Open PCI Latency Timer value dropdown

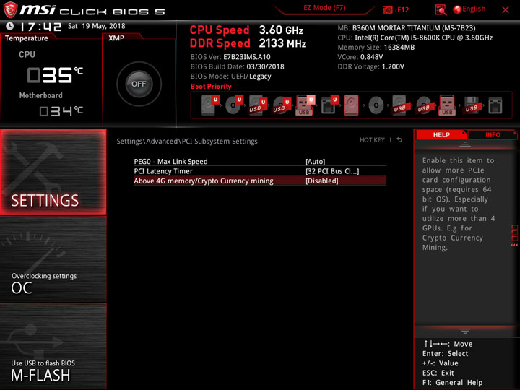332,171
